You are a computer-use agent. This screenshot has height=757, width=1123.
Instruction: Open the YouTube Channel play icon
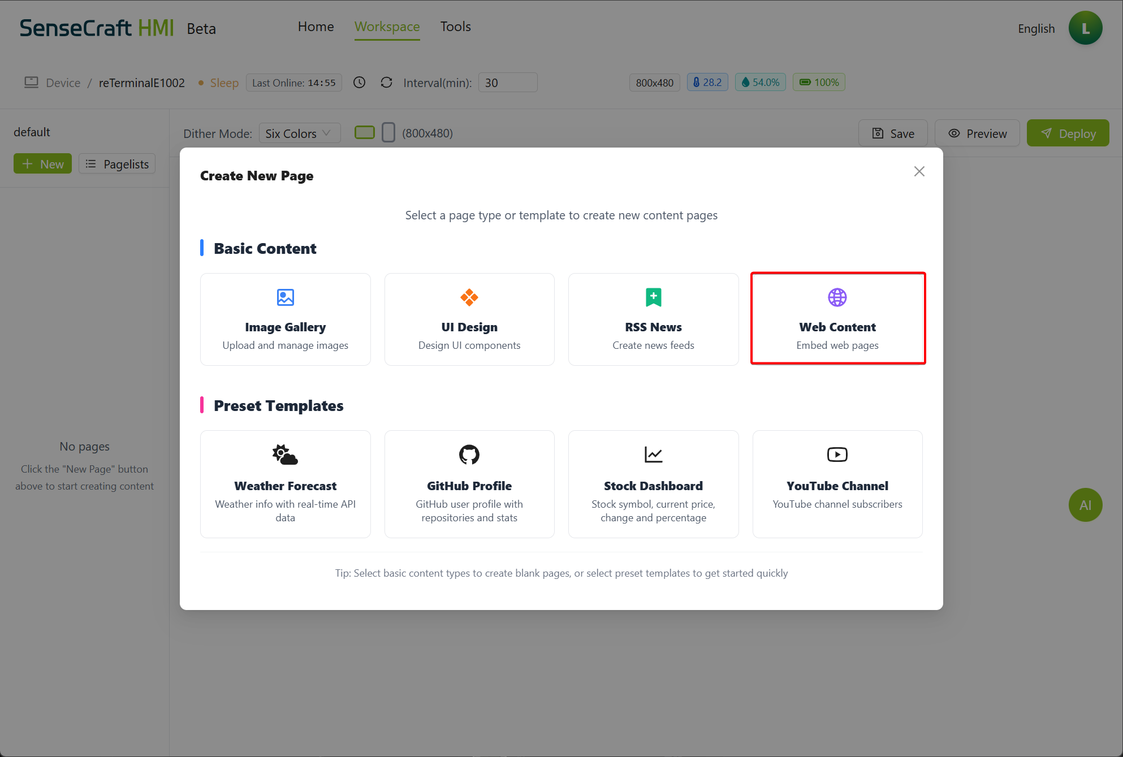pos(837,455)
